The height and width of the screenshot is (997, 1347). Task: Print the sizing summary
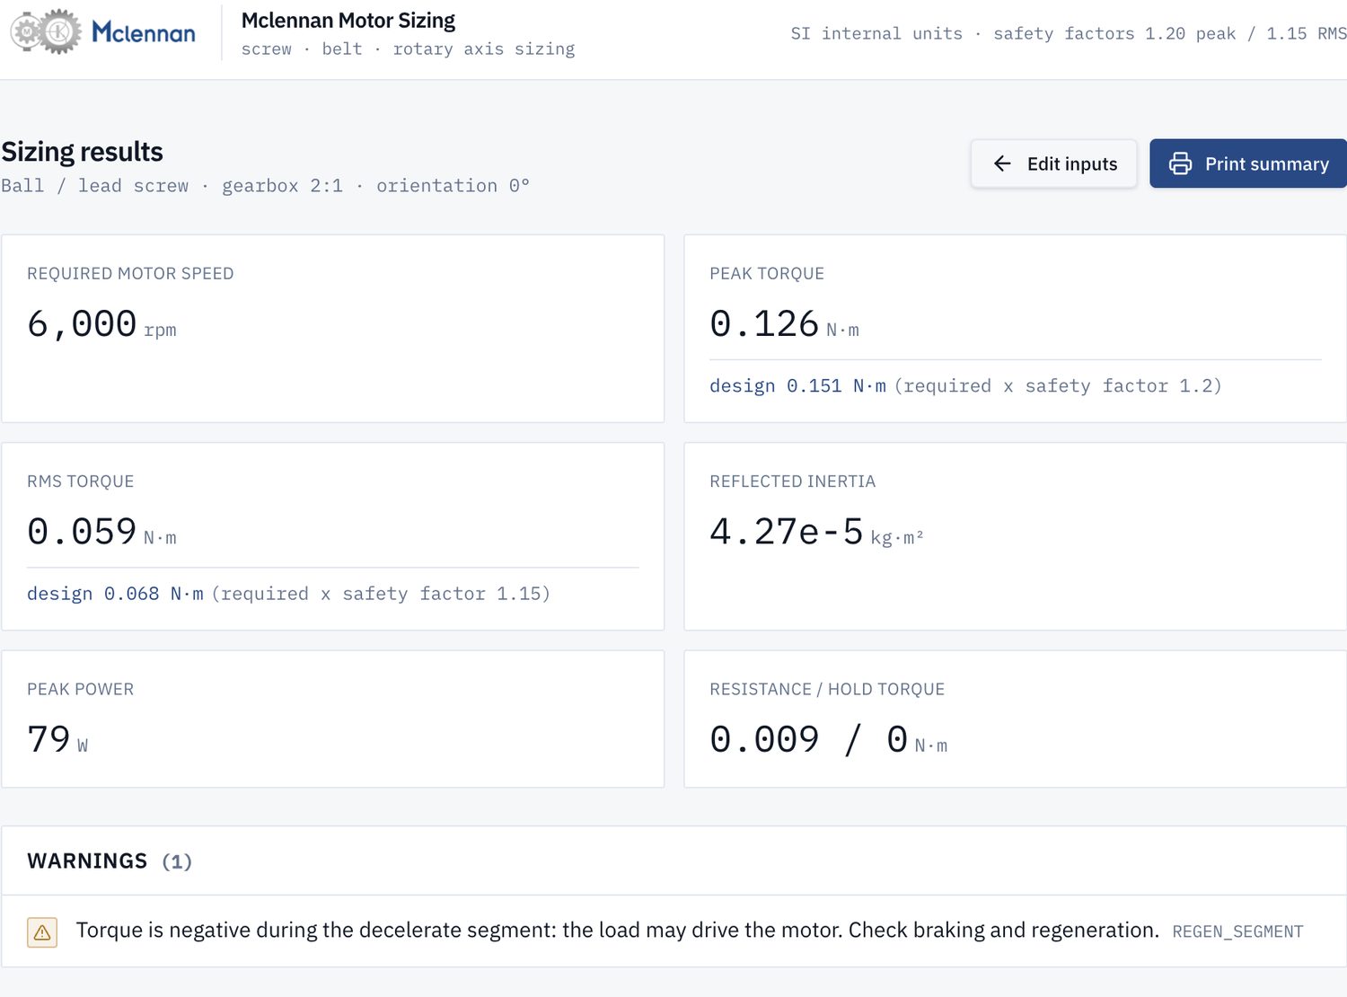pyautogui.click(x=1248, y=163)
